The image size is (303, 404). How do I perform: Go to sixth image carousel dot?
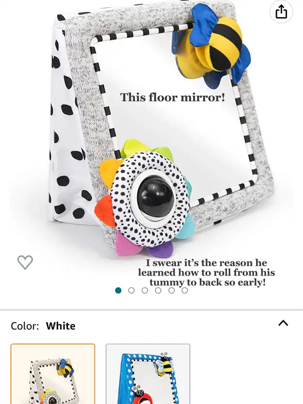pyautogui.click(x=185, y=290)
